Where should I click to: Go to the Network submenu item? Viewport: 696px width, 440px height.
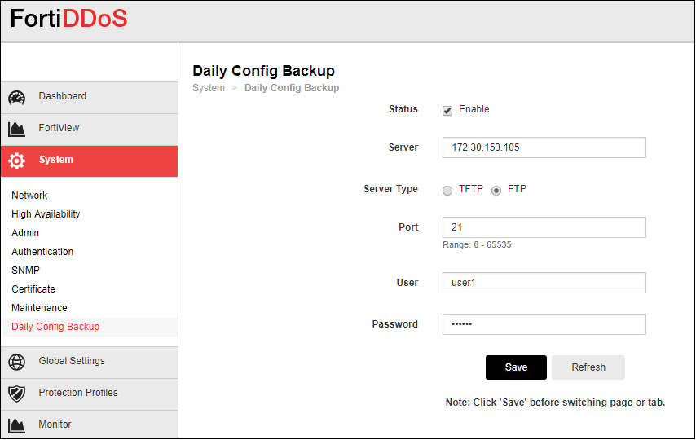[29, 196]
